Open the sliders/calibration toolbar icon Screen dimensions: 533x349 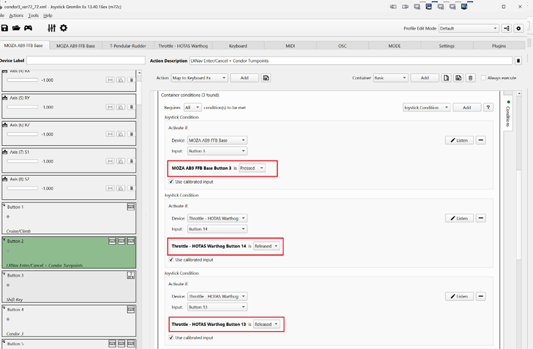52,28
